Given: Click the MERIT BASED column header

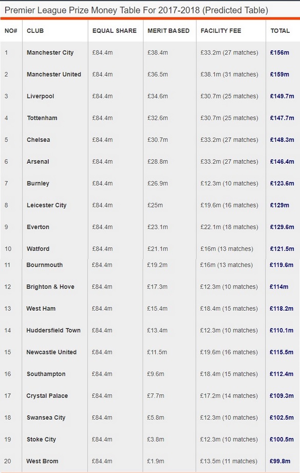Looking at the screenshot, I should (x=168, y=31).
